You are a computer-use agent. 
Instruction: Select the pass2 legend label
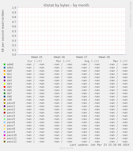11,109
